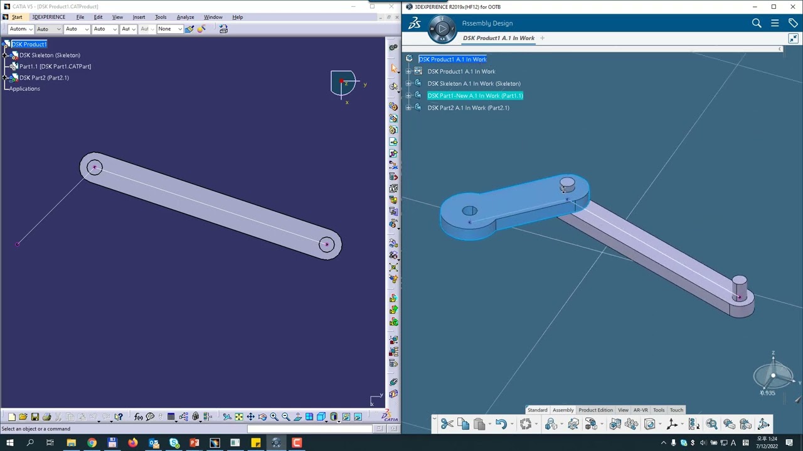Click the Cut scissors icon in 3DEXPERIENCE
803x451 pixels.
[447, 424]
